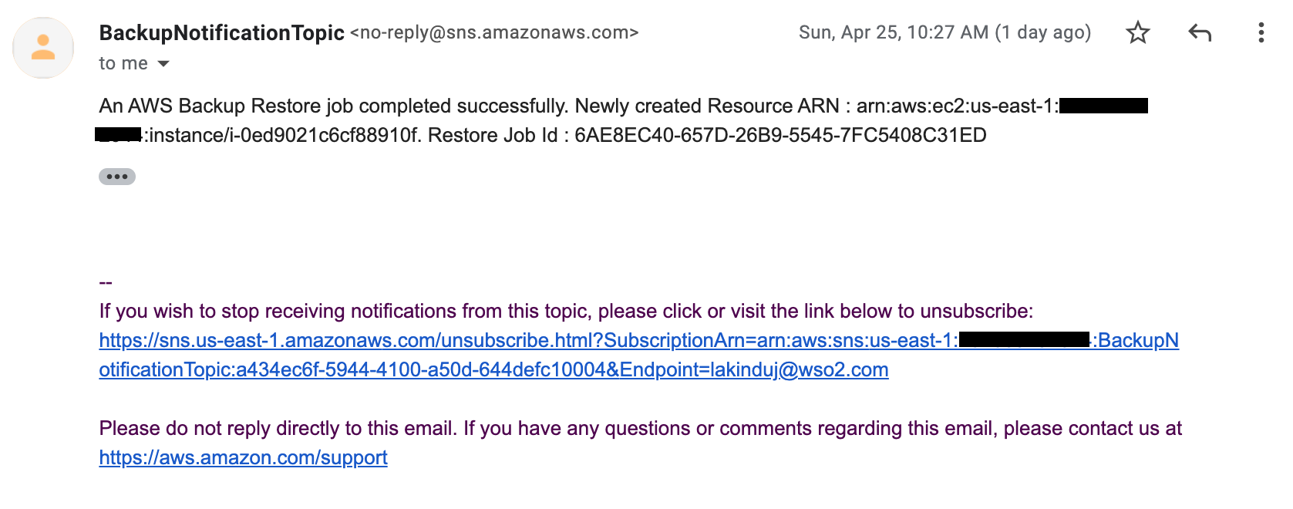
Task: Click the link portion ending with lakinduj@wso2.com
Action: pyautogui.click(x=493, y=369)
